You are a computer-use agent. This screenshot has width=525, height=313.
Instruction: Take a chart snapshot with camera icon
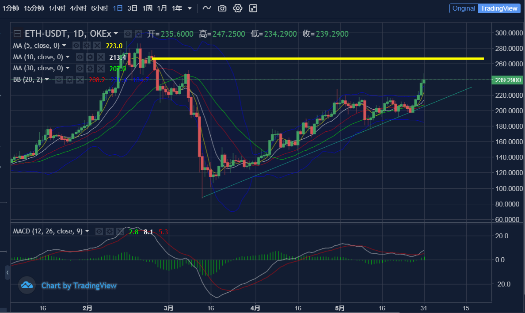[222, 8]
